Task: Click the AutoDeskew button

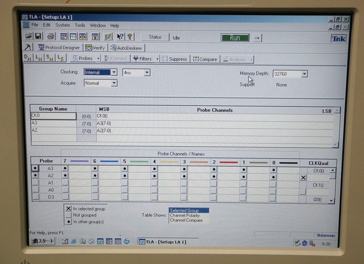Action: click(126, 48)
